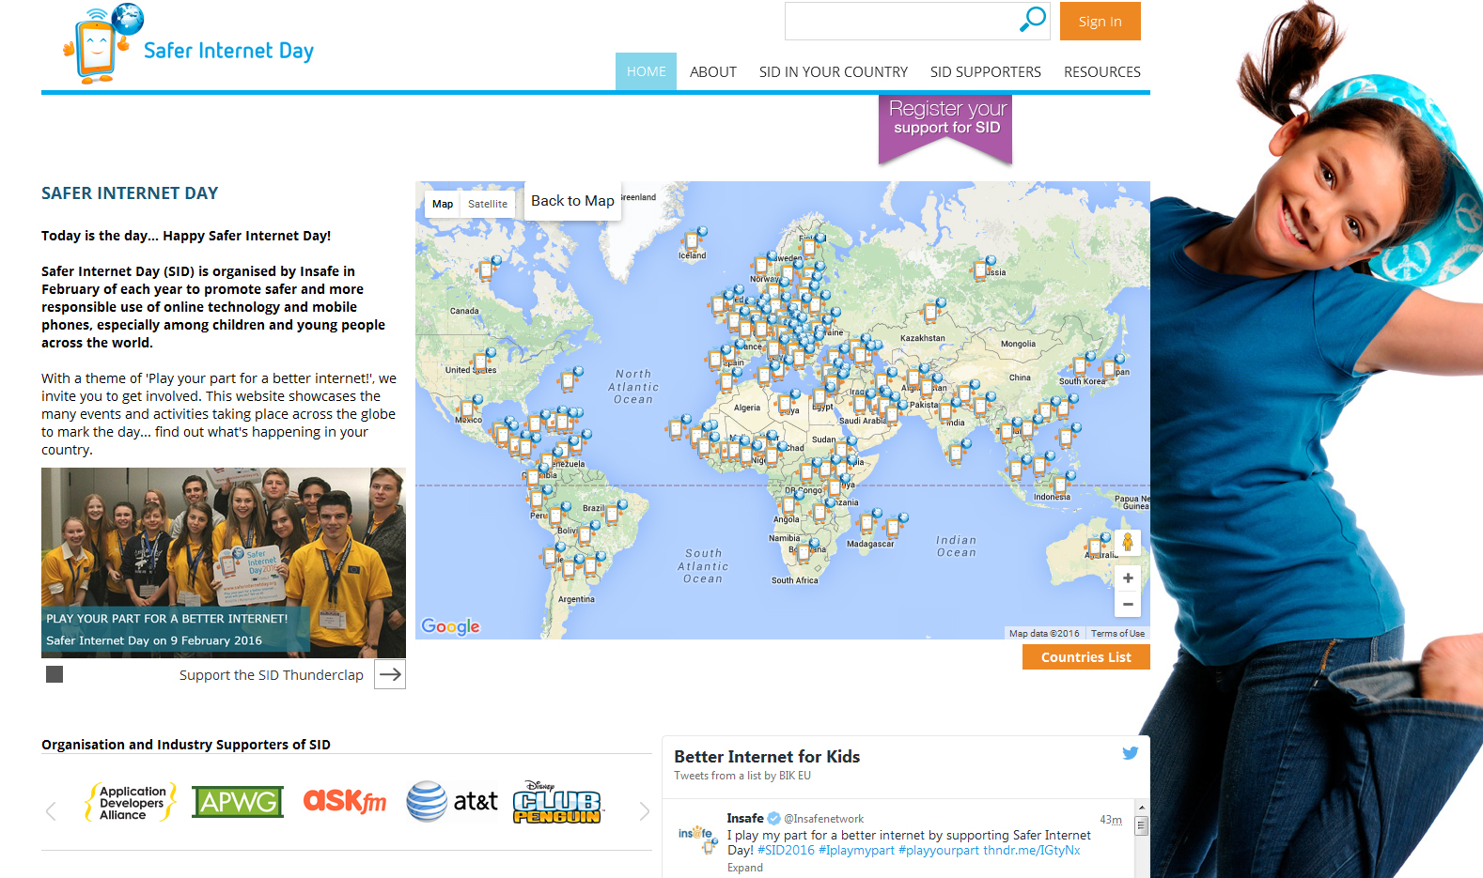Screen dimensions: 1483x878
Task: Click the slideshow square indicator
Action: point(55,674)
